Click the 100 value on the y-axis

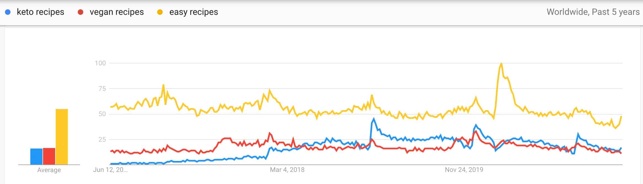coord(100,63)
